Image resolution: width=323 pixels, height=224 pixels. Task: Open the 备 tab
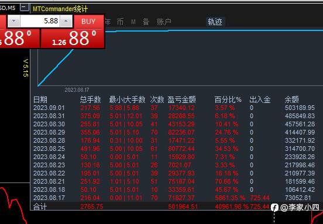(146, 22)
